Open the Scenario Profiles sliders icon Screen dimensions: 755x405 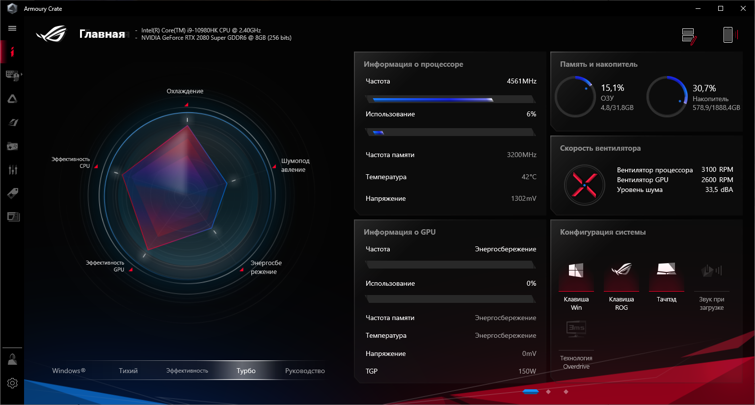12,170
